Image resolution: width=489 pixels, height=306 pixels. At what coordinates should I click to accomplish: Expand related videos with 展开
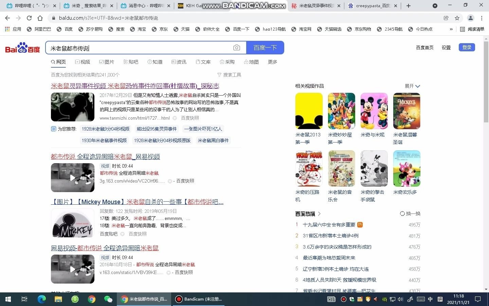(413, 86)
